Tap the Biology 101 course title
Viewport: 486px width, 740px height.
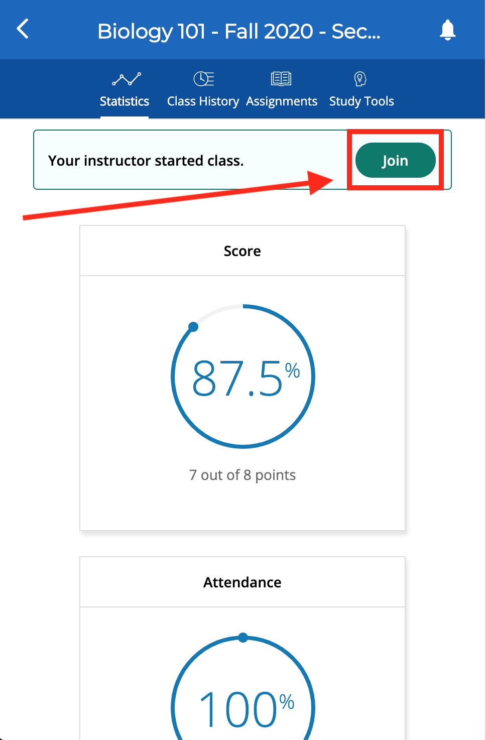(x=240, y=31)
